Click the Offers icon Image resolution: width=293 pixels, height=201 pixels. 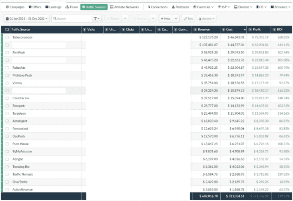click(30, 7)
